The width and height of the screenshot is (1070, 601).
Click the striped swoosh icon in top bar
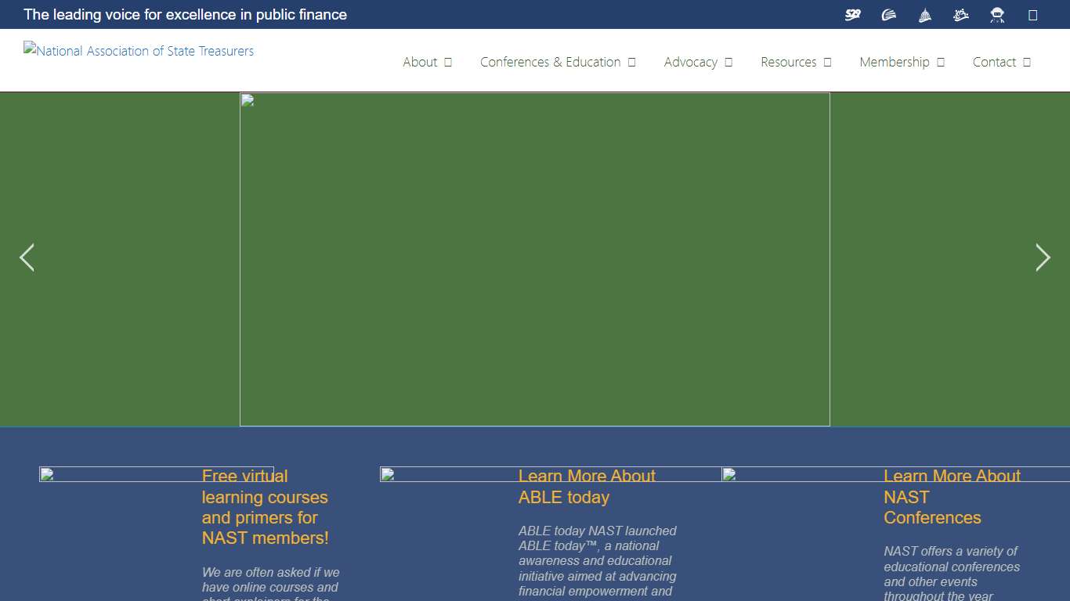[x=889, y=15]
